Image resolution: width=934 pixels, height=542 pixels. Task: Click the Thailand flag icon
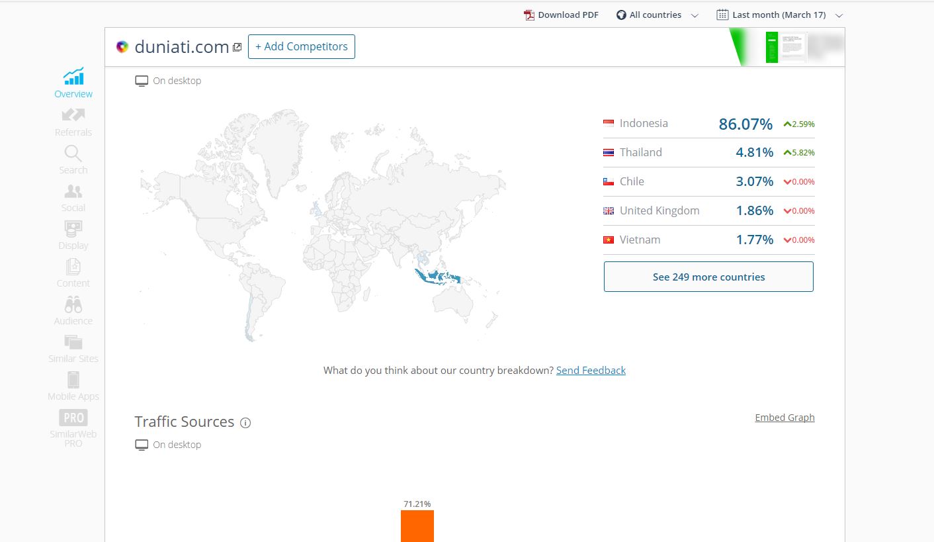609,153
